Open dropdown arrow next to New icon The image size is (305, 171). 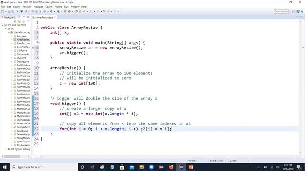point(6,11)
